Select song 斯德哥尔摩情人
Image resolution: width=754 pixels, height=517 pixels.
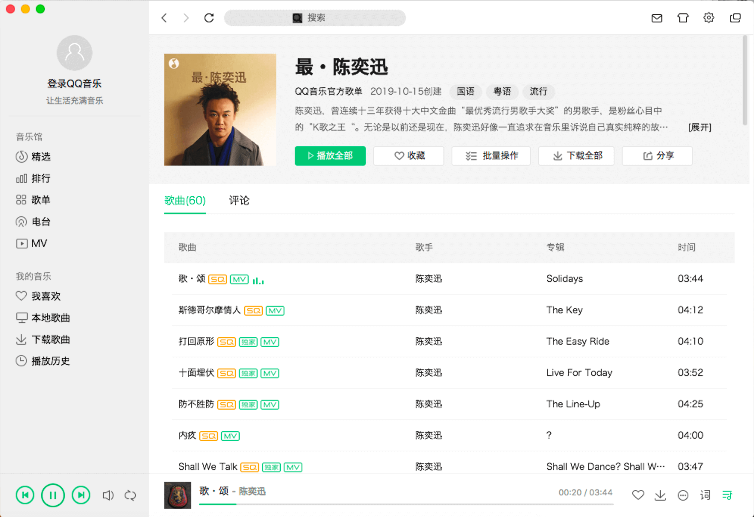pyautogui.click(x=209, y=310)
